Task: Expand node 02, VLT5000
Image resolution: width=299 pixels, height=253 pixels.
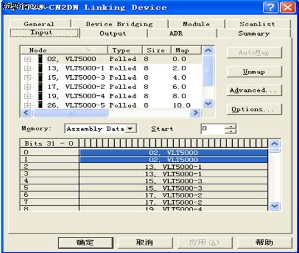Action: pyautogui.click(x=27, y=59)
